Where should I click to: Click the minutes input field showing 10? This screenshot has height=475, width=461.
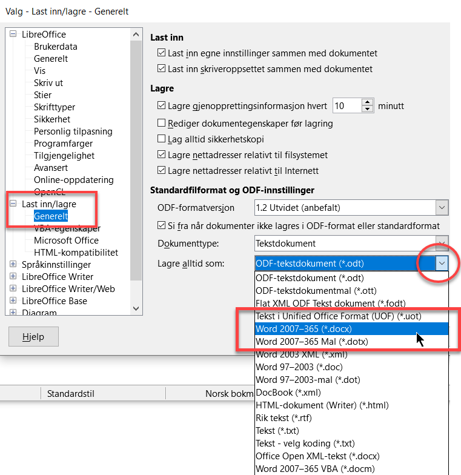pos(347,106)
